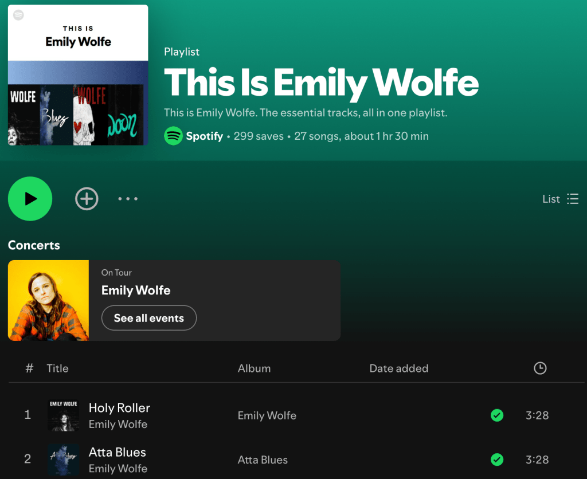Sort tracks by the Title column
The width and height of the screenshot is (587, 479).
point(57,368)
